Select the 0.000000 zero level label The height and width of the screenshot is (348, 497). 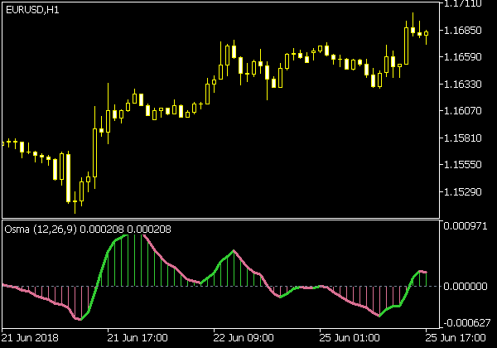(466, 287)
